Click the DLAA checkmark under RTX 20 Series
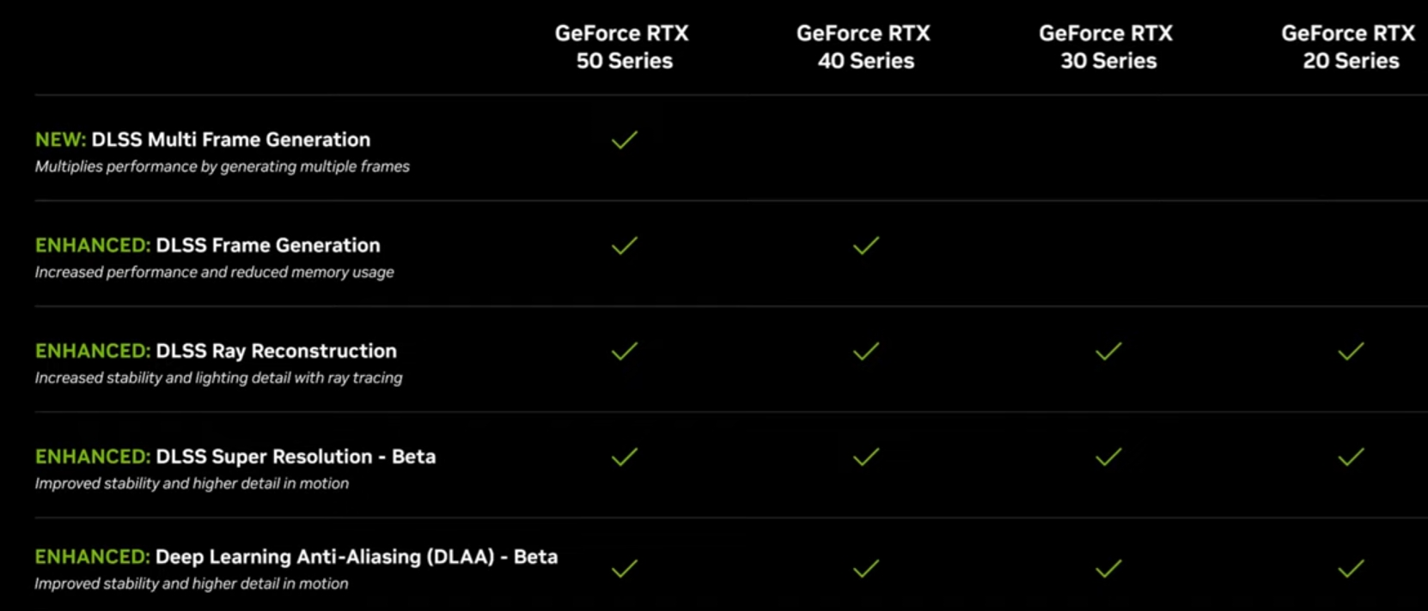This screenshot has width=1428, height=611. tap(1351, 568)
